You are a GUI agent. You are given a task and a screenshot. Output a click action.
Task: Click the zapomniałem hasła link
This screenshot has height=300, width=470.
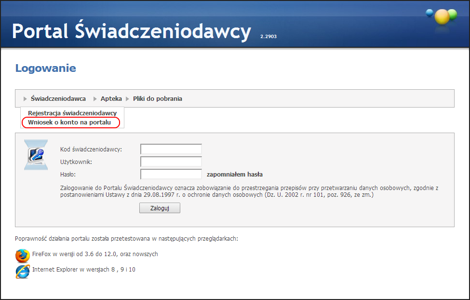point(235,174)
